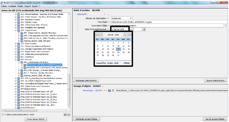Jump to previous year in calendar

[x=97, y=35]
